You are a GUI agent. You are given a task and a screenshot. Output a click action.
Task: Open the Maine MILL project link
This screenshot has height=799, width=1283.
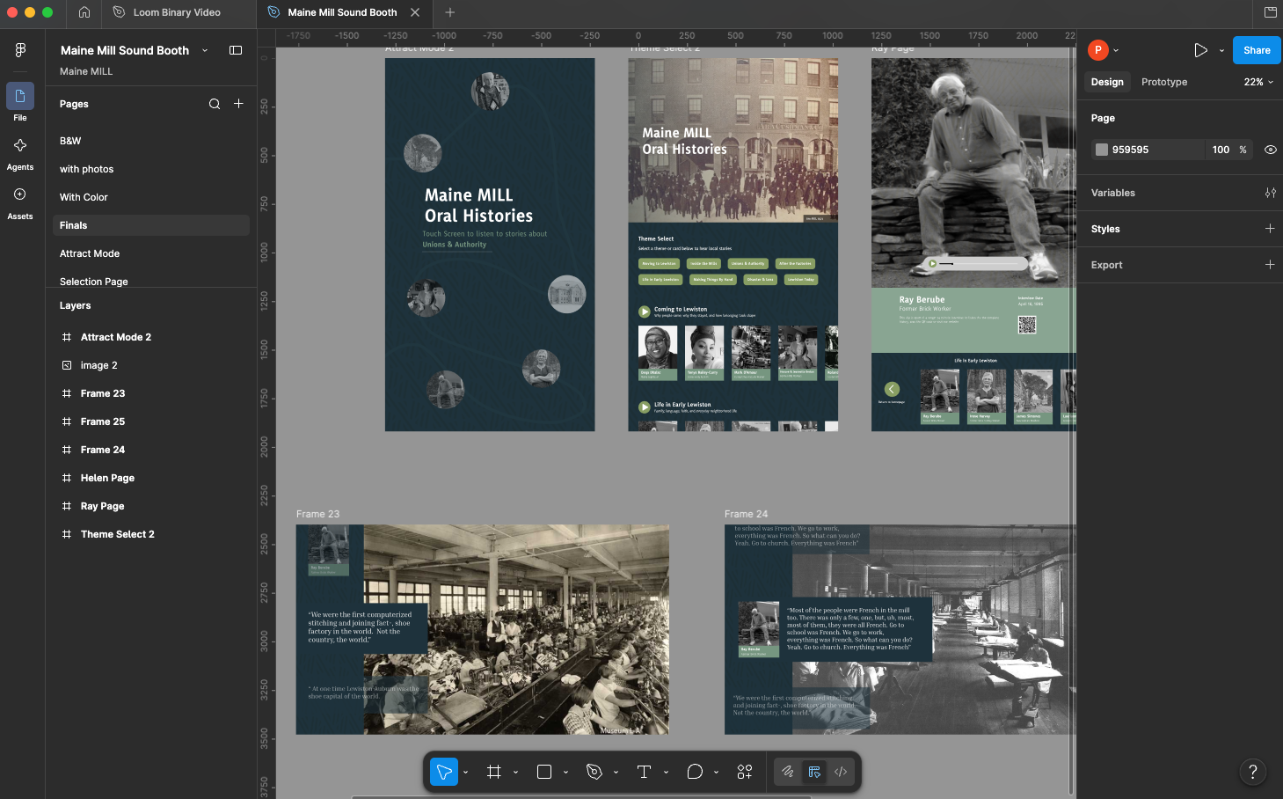(86, 71)
